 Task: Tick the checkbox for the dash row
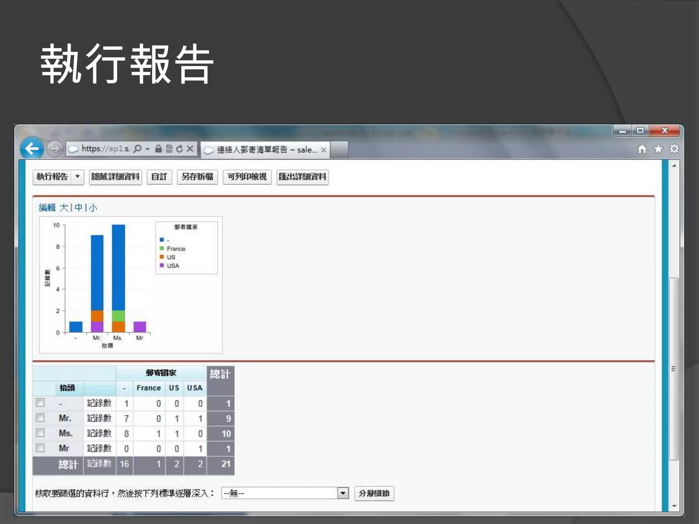coord(40,403)
